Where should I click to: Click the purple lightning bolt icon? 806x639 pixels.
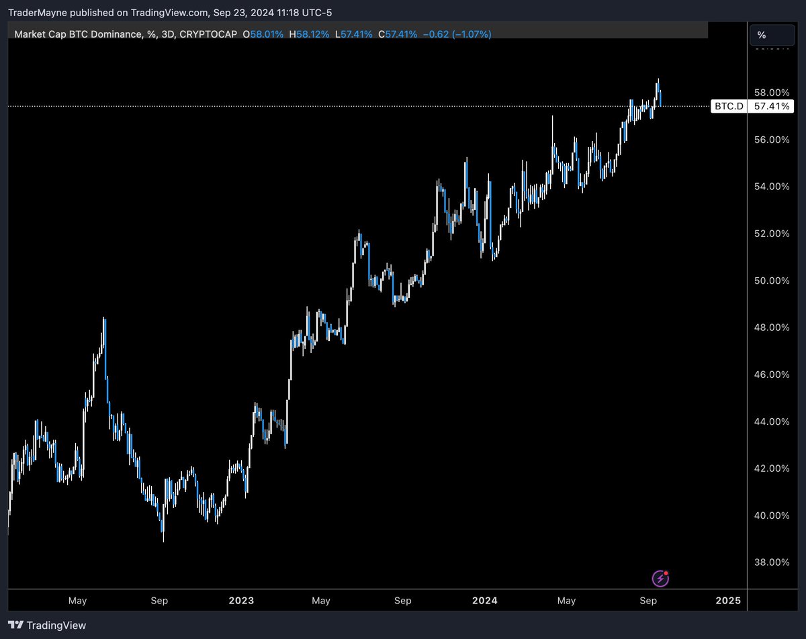coord(661,578)
